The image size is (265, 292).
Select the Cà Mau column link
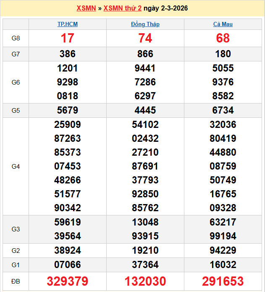223,24
